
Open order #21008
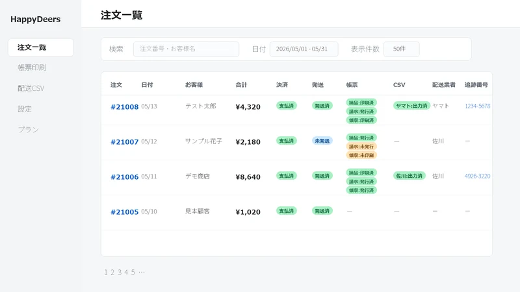(124, 107)
